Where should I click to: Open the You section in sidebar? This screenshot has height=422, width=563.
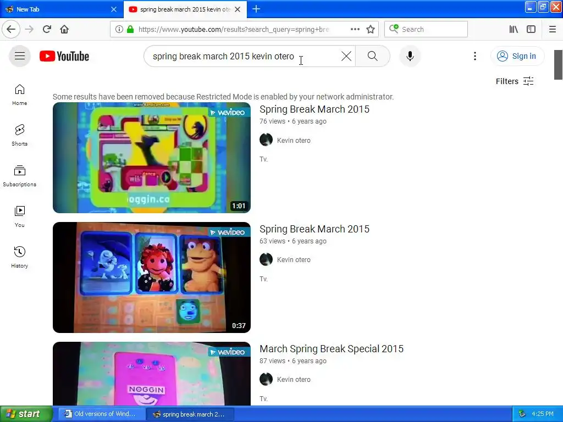click(20, 216)
